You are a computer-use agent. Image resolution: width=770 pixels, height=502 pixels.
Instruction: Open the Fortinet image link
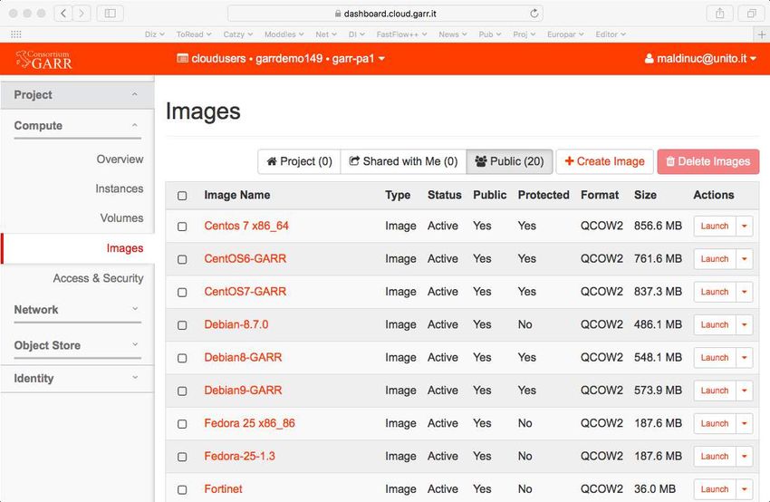pyautogui.click(x=224, y=489)
